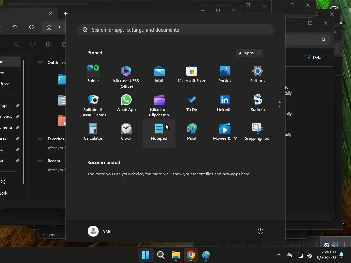Image resolution: width=351 pixels, height=263 pixels.
Task: Click the network tray icon
Action: (x=300, y=255)
